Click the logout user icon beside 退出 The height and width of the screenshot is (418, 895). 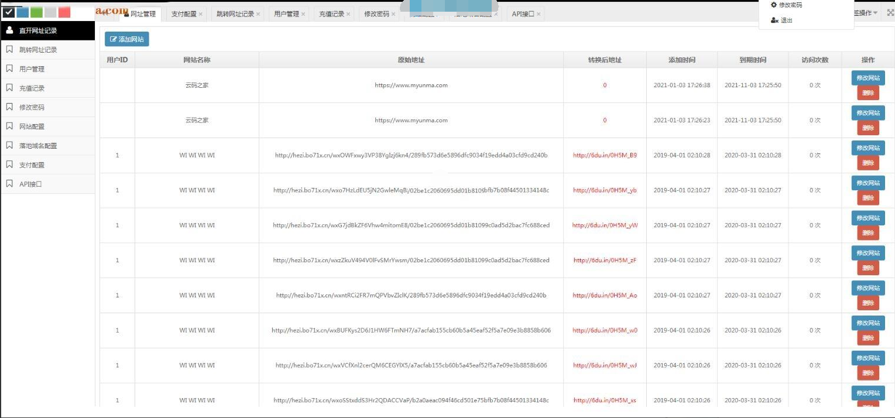tap(774, 20)
